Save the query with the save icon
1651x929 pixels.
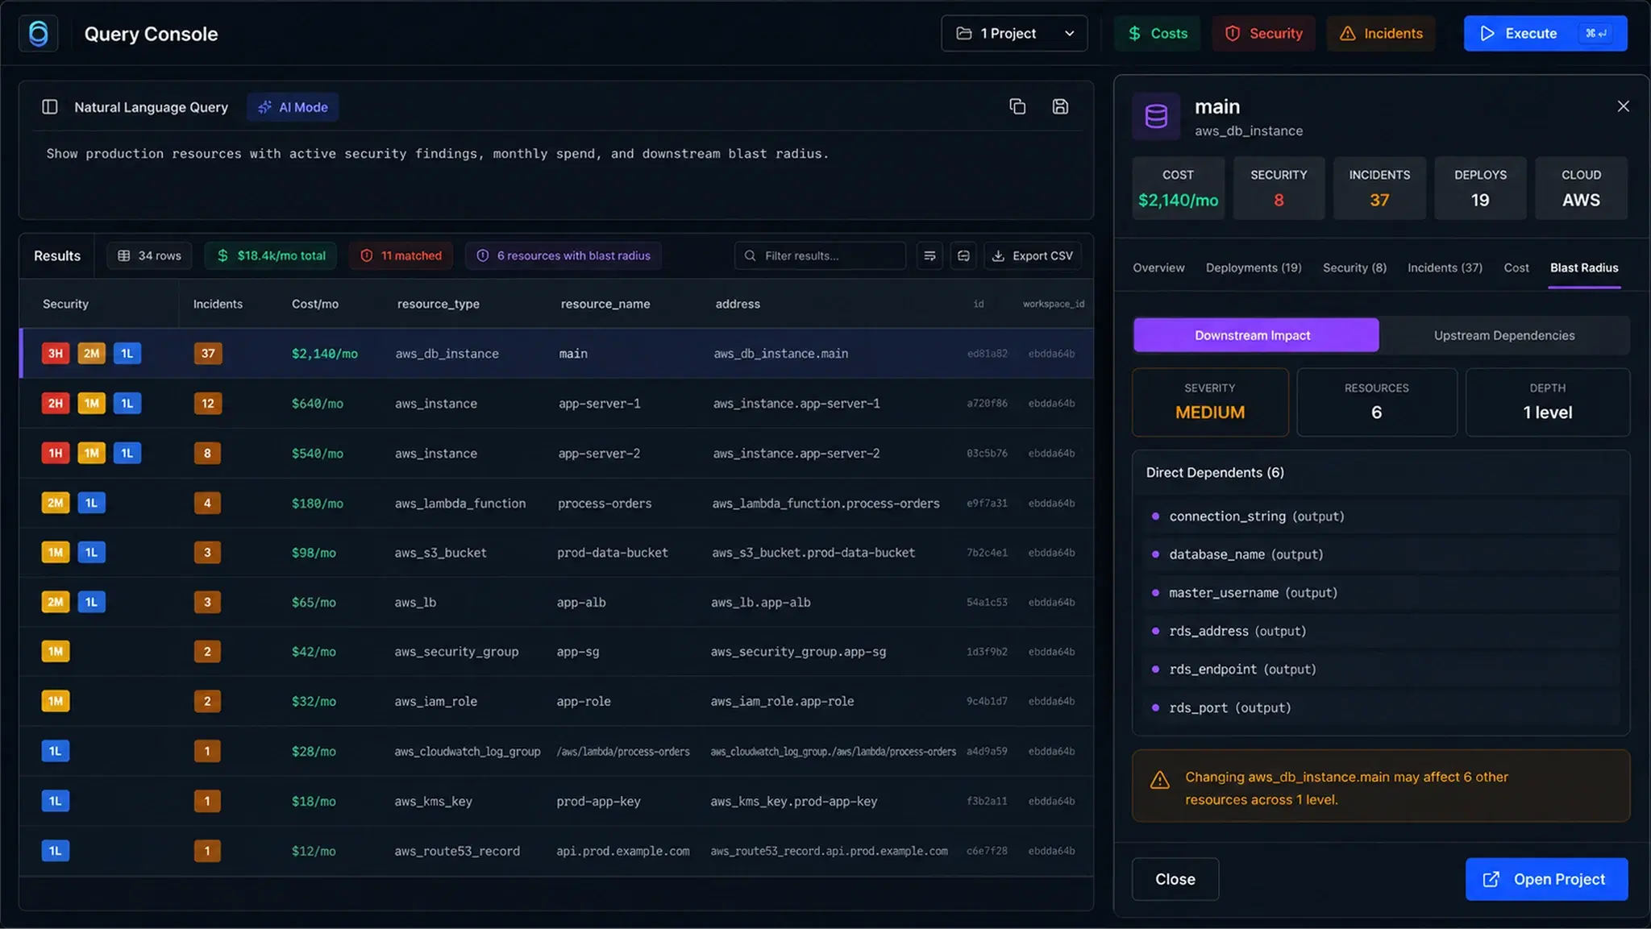point(1060,106)
